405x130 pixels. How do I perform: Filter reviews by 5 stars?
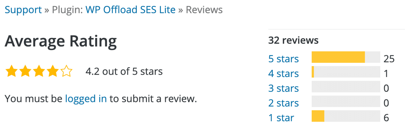(x=283, y=59)
